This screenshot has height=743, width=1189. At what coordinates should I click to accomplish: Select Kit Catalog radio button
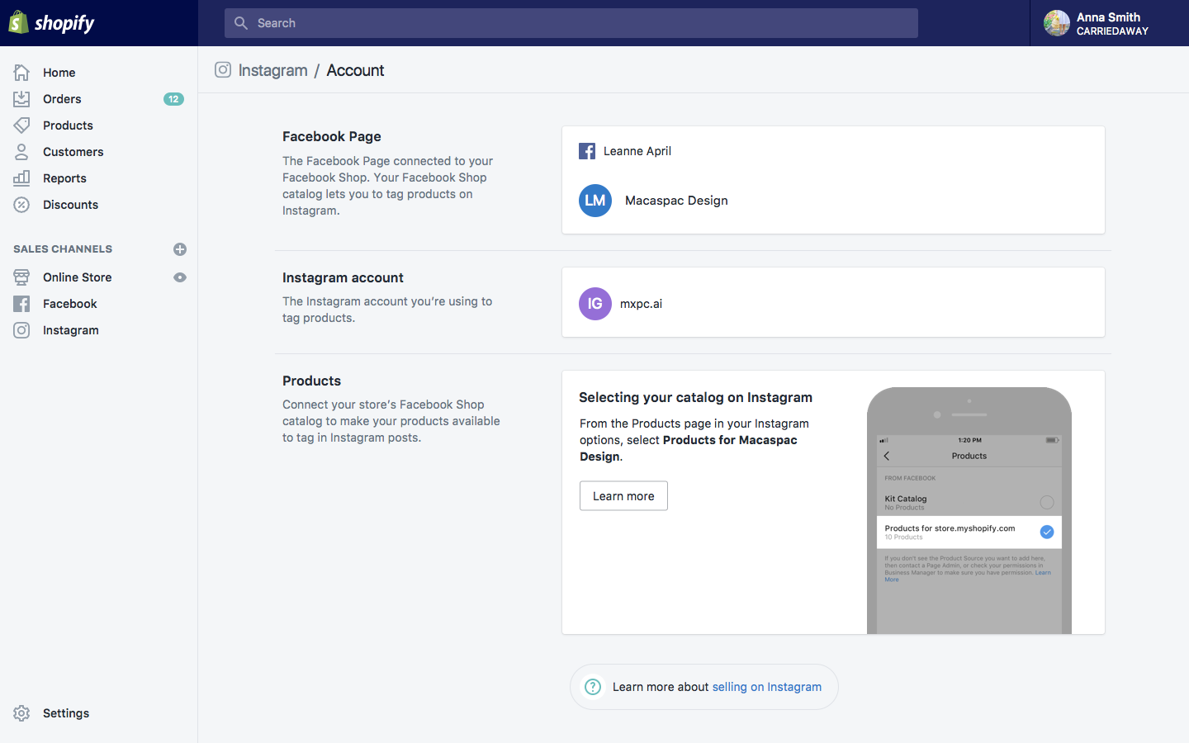1046,502
